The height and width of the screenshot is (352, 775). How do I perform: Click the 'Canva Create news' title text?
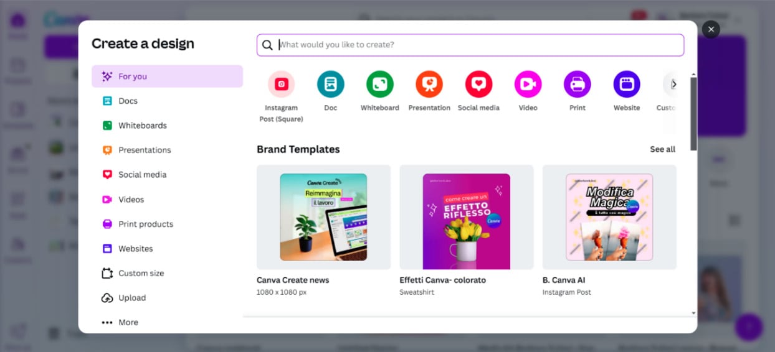[x=293, y=280]
